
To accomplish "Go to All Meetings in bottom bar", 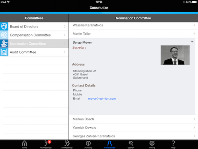I will [67, 144].
